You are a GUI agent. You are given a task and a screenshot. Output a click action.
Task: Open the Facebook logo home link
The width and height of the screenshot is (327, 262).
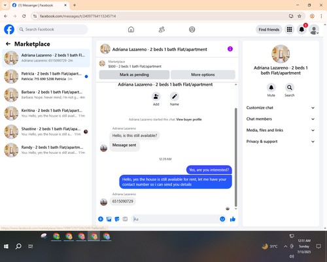point(9,29)
